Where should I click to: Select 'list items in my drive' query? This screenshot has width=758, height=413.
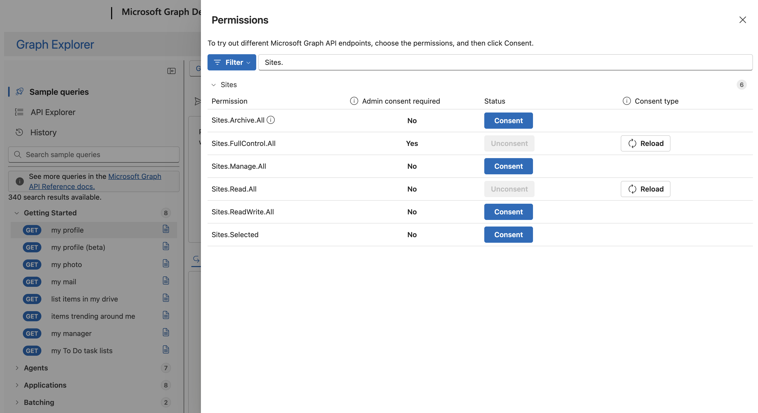click(94, 299)
